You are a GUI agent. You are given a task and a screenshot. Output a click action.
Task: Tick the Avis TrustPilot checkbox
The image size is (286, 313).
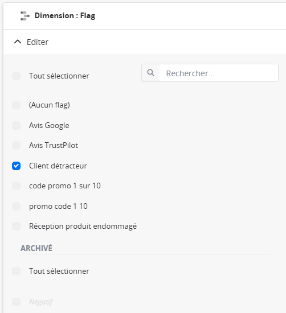click(x=16, y=146)
